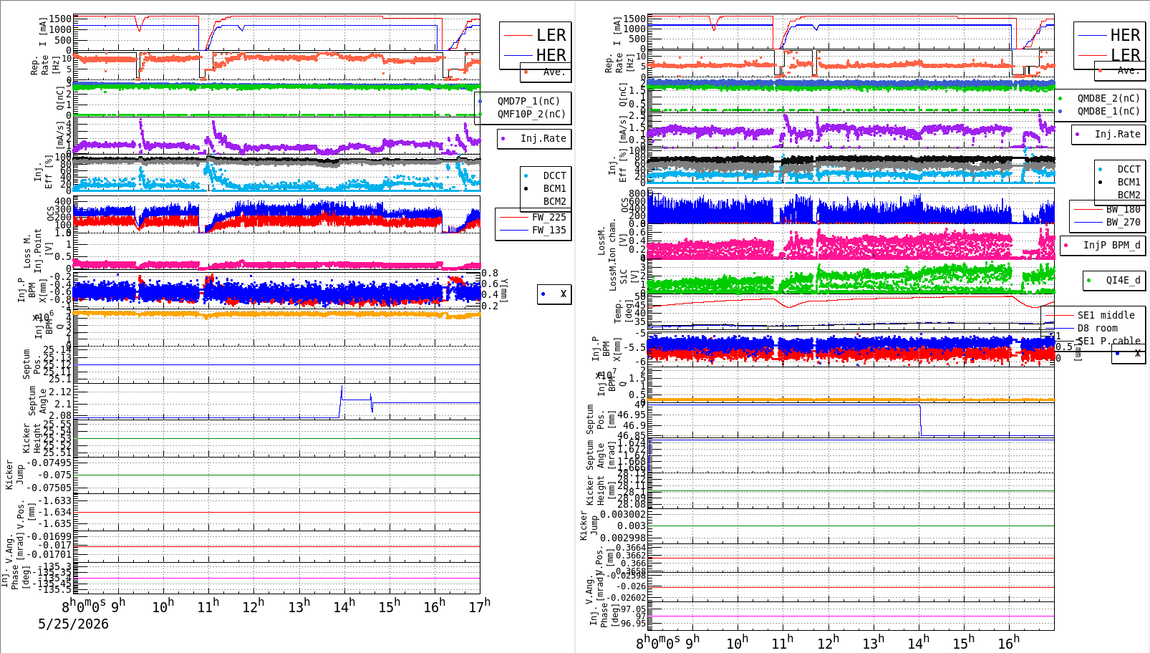Click the 12h axis tick in right plot

(828, 642)
